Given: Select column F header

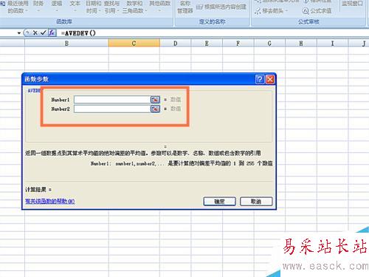Looking at the screenshot, I should [x=238, y=44].
